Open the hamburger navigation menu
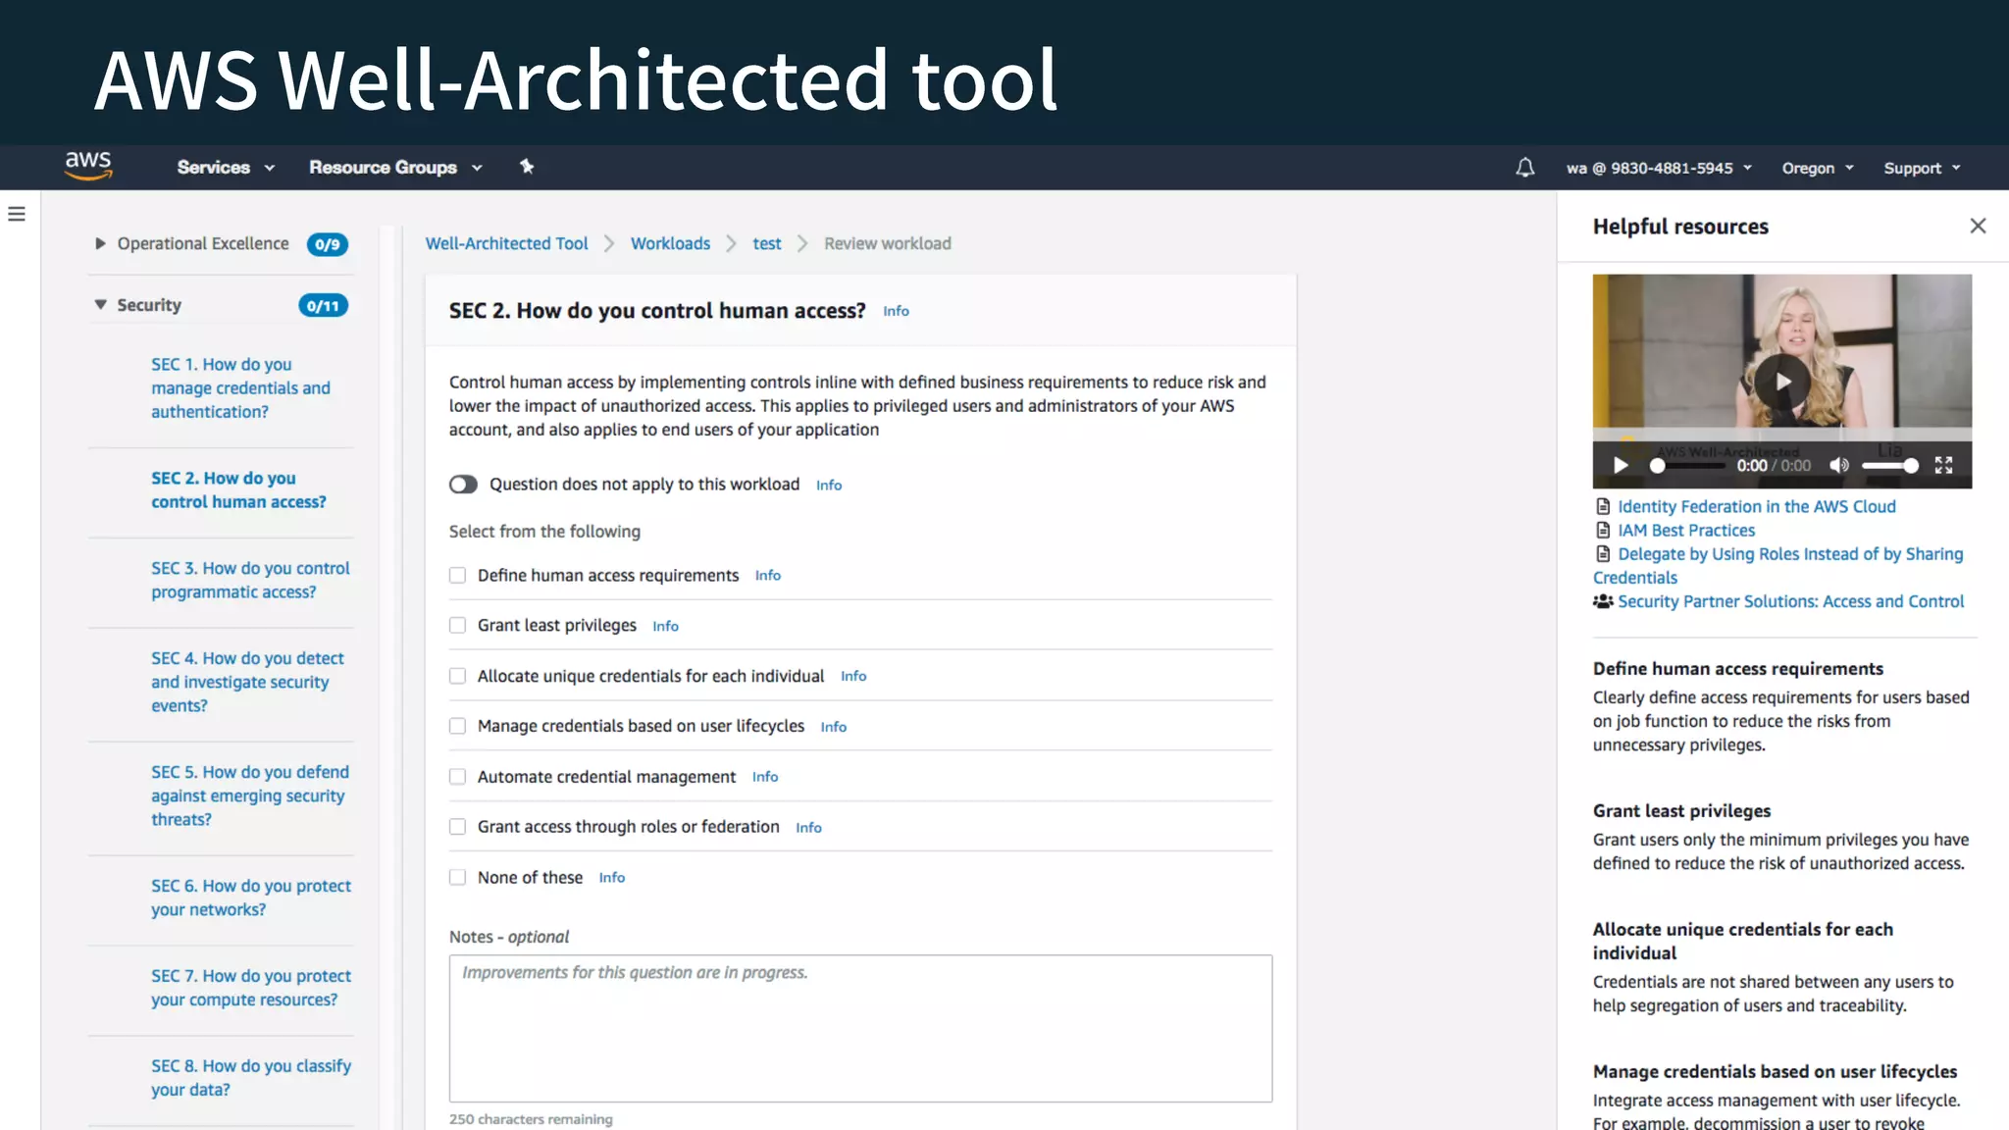This screenshot has width=2009, height=1130. 17,214
